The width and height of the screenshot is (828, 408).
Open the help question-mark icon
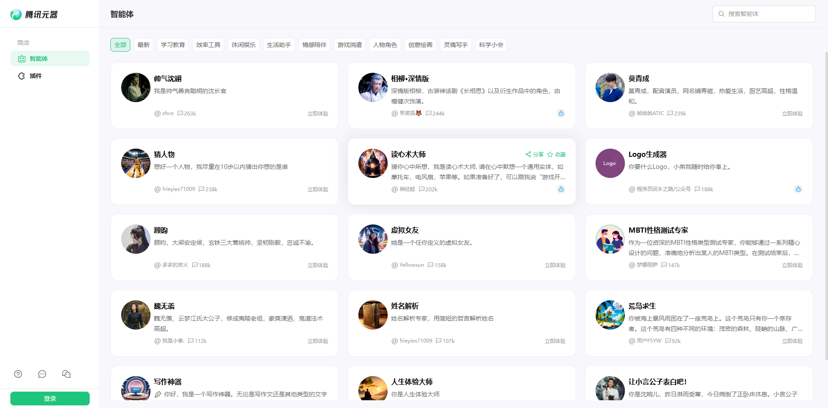[x=18, y=374]
